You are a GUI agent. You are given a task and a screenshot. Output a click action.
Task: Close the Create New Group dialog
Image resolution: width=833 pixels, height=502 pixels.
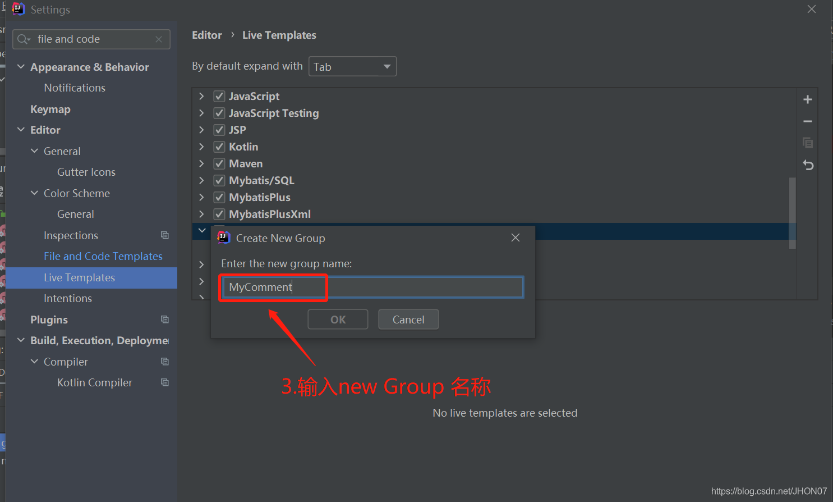[516, 238]
